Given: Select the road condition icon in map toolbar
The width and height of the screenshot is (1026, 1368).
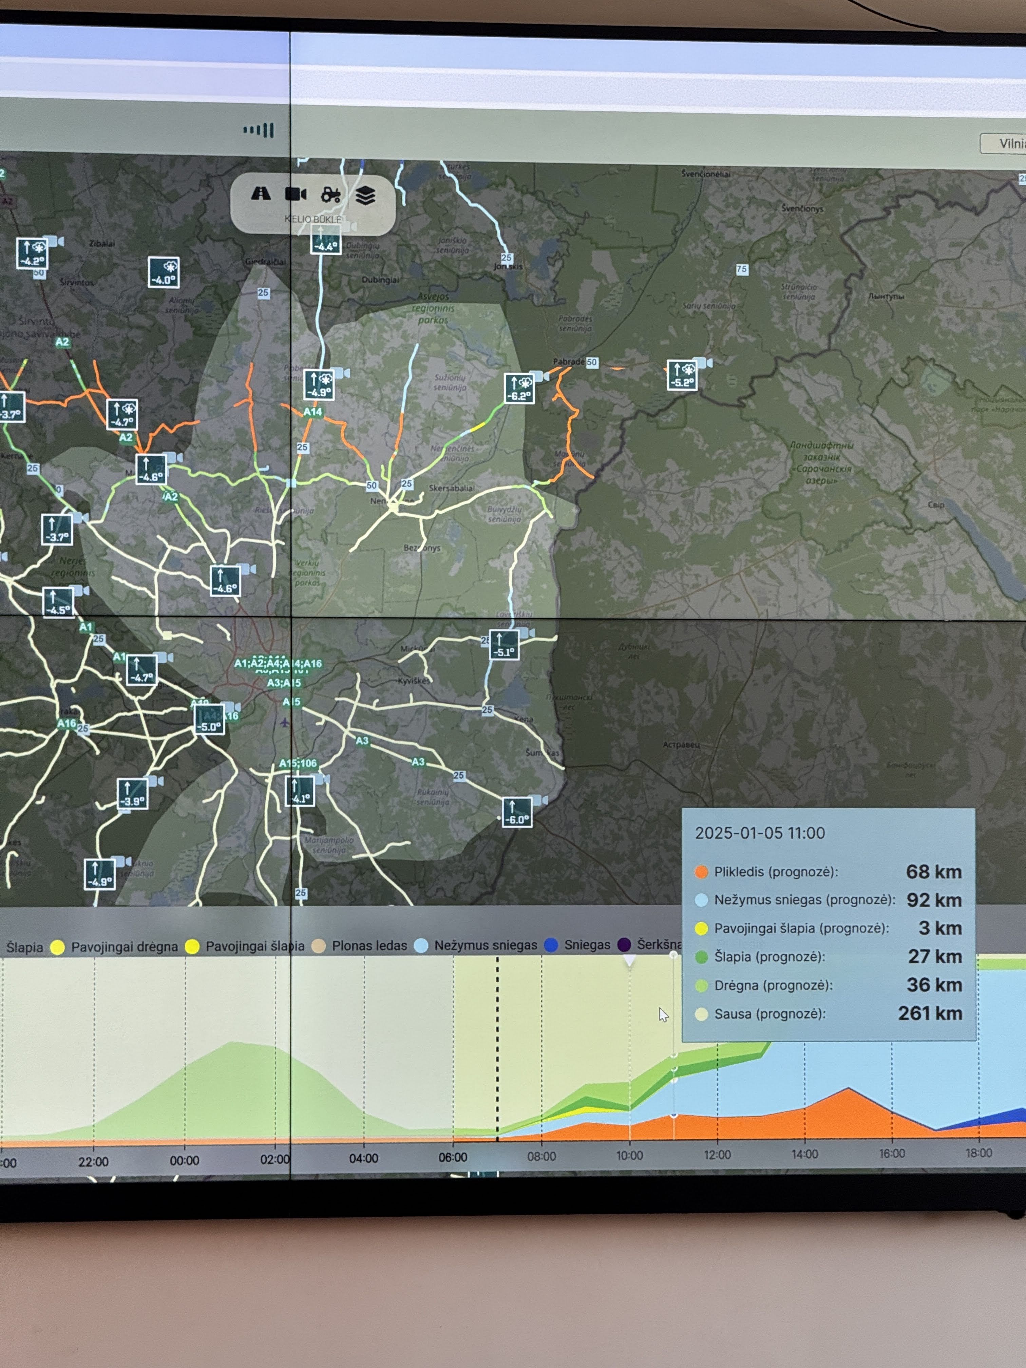Looking at the screenshot, I should click(260, 194).
